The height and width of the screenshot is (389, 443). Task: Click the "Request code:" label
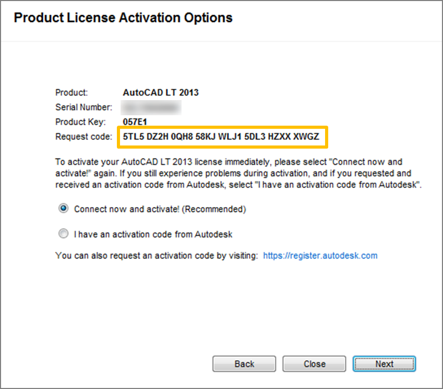point(83,137)
